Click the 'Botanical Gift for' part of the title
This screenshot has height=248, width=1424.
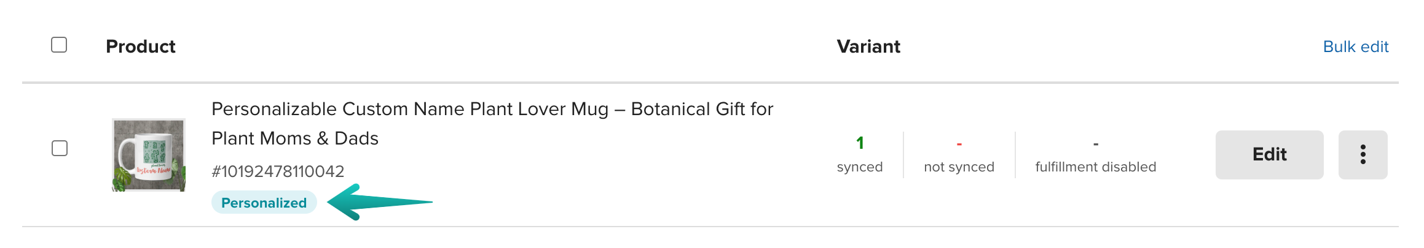(x=702, y=109)
